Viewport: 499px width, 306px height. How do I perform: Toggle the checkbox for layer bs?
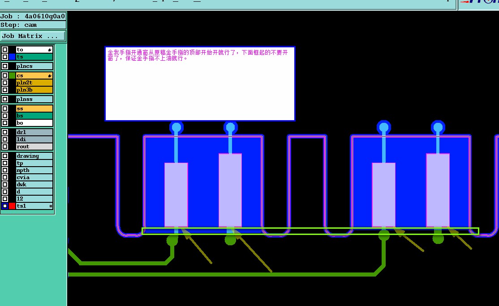tap(5, 116)
